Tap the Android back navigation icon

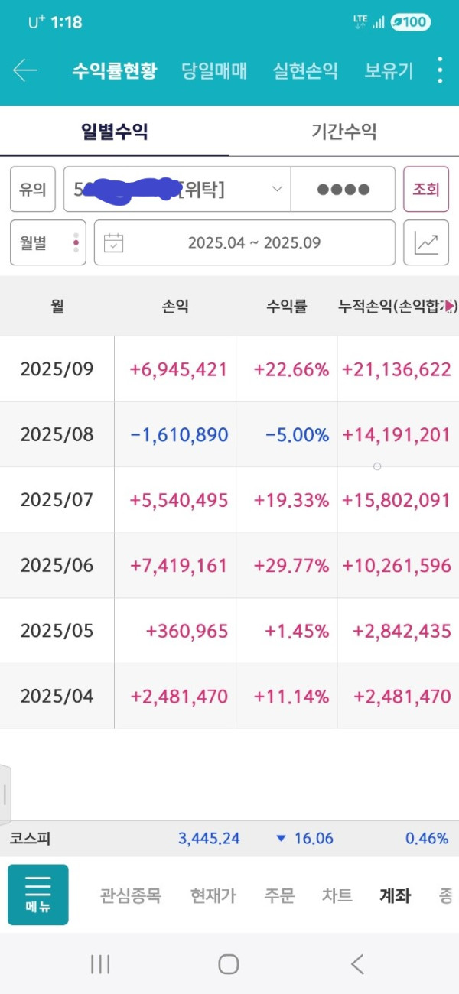pyautogui.click(x=357, y=964)
